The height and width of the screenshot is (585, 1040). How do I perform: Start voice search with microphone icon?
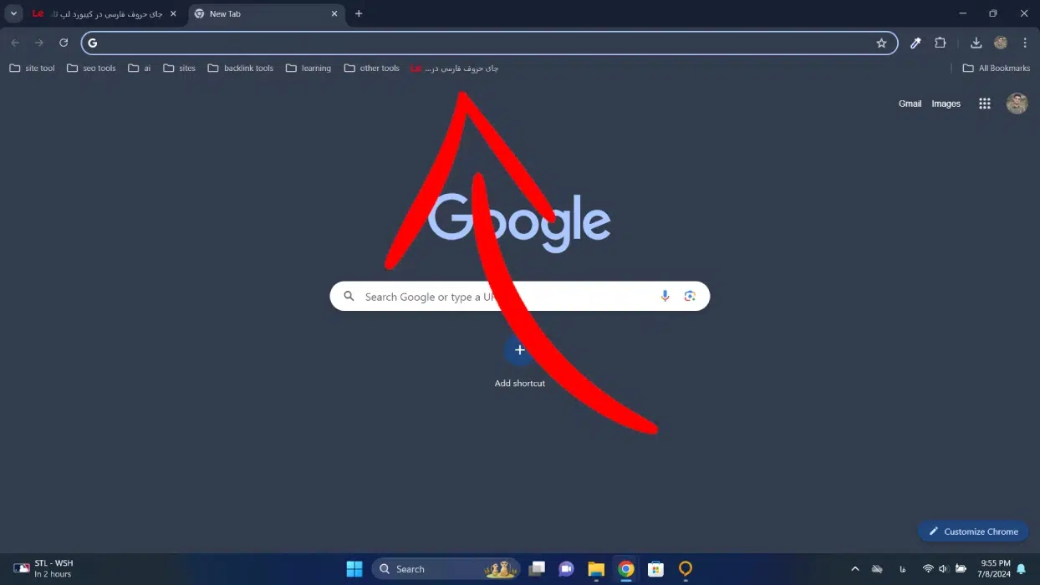665,296
